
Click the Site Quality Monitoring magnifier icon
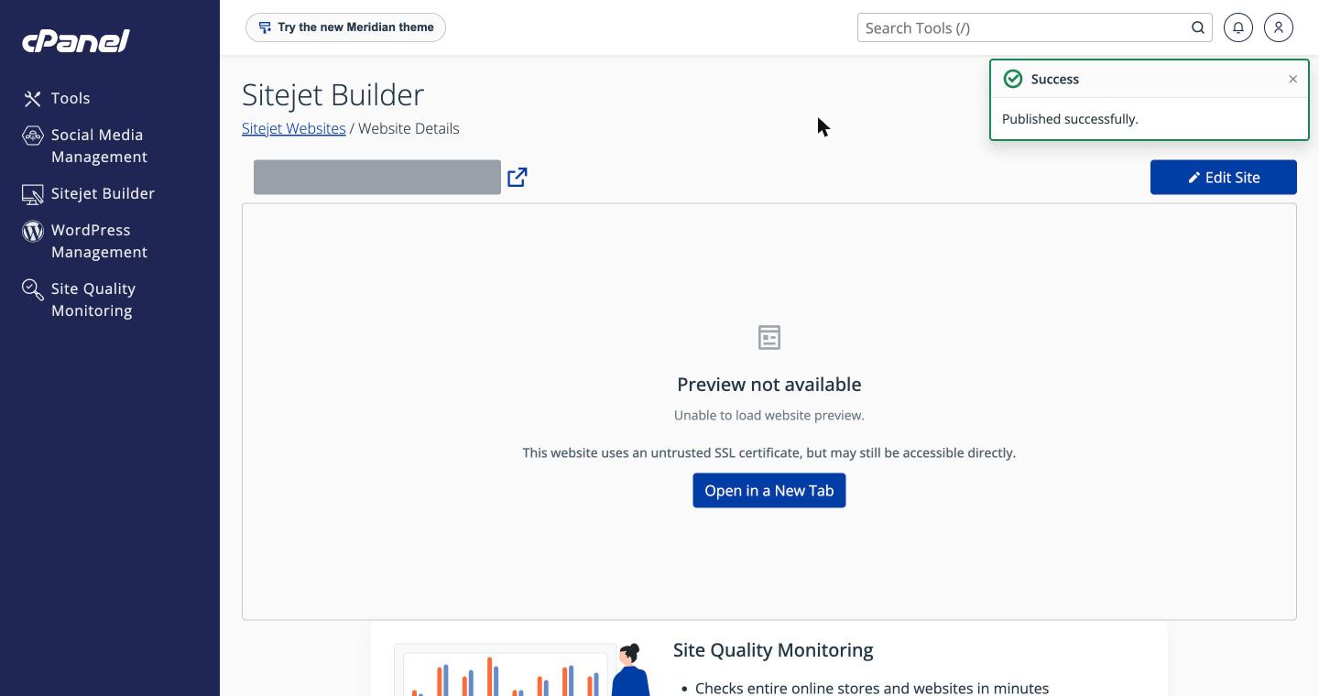(x=33, y=289)
